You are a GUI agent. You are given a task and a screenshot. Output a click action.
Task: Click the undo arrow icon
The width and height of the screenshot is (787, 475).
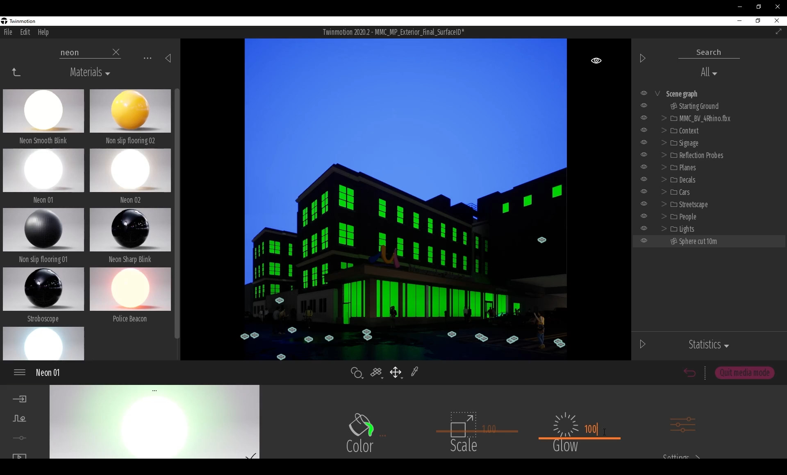[689, 373]
